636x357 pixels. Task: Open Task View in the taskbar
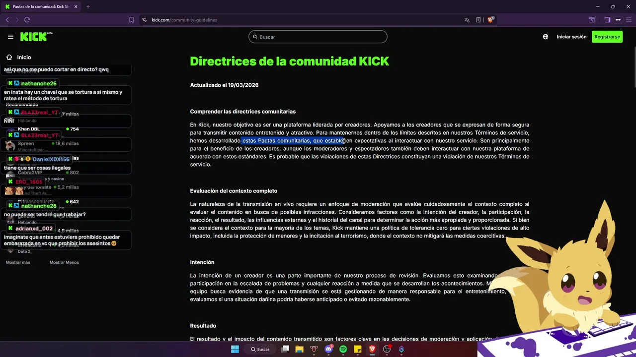[285, 349]
